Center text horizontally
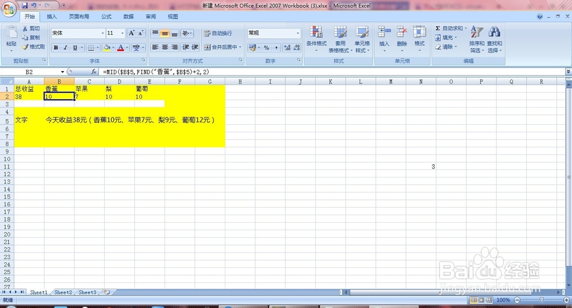 [165, 47]
